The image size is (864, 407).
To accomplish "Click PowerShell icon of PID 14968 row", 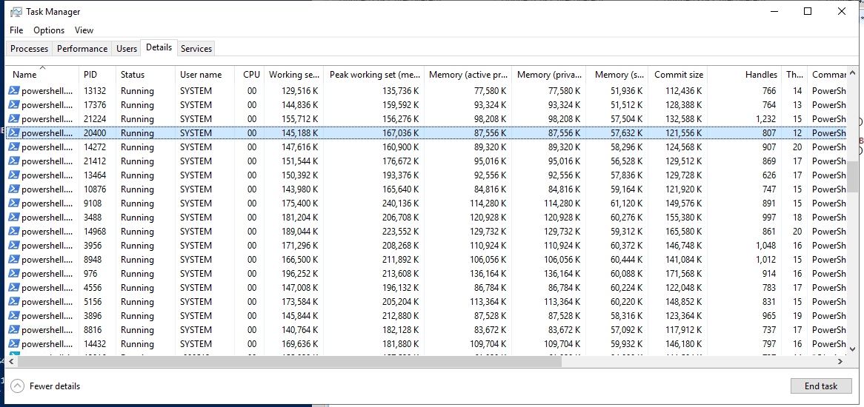I will (14, 231).
